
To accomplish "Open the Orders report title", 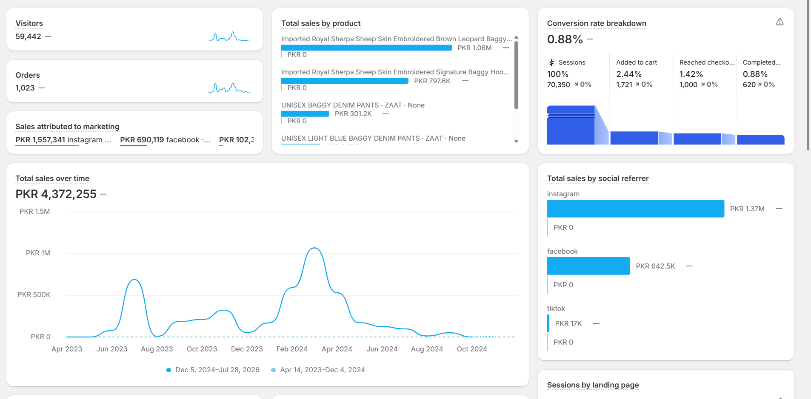I will point(28,75).
